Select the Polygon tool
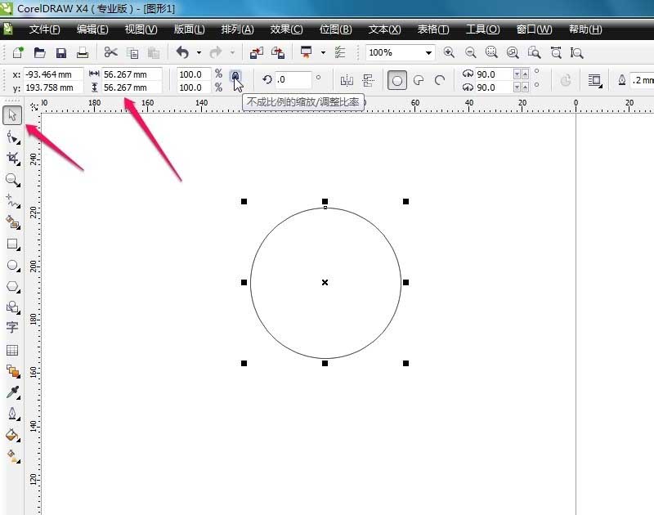This screenshot has height=515, width=654. [x=11, y=286]
